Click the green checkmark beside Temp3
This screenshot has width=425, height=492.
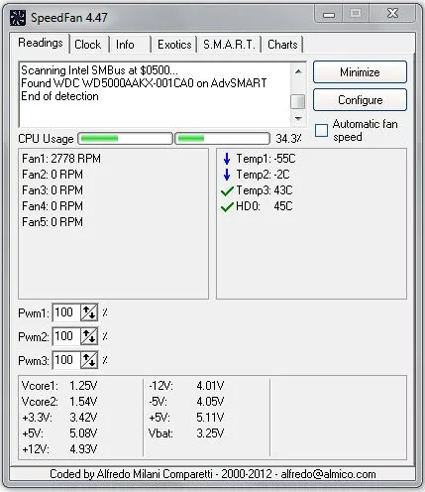tap(227, 191)
